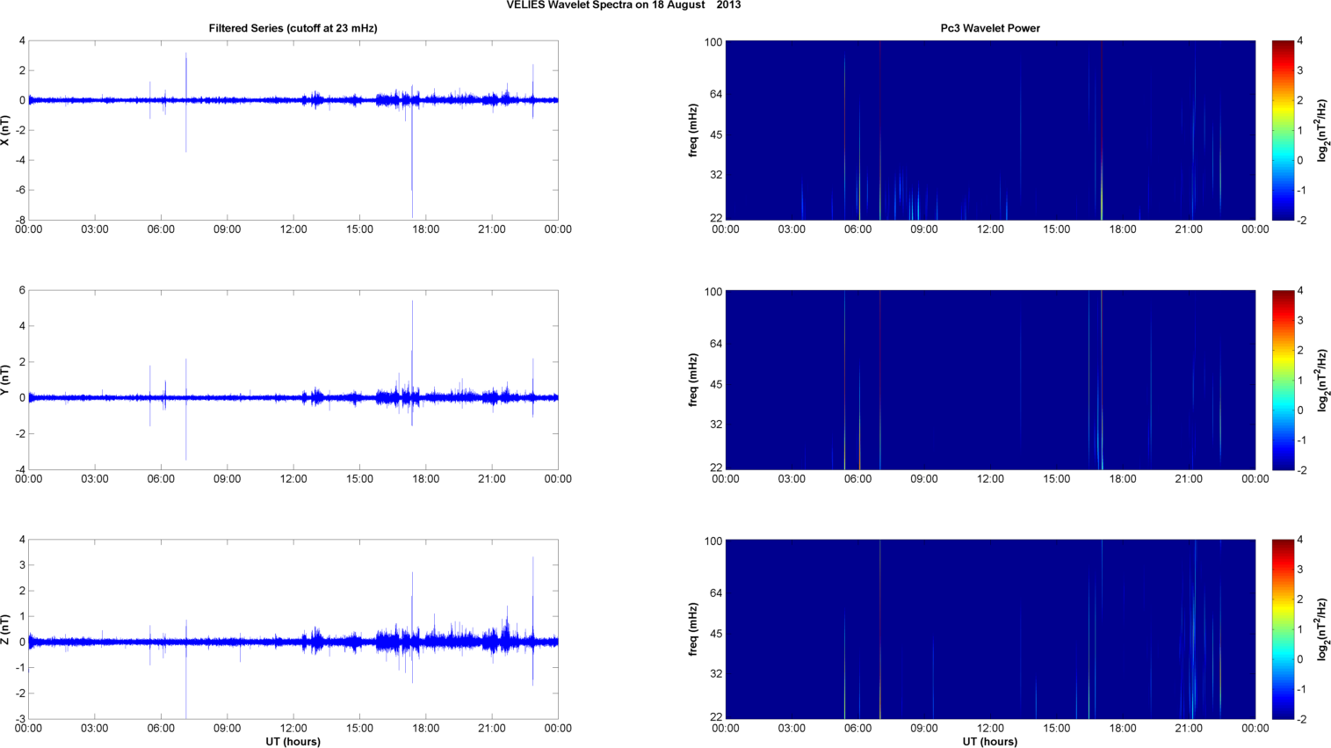
Task: Click 'UT (hours)' label under the Z wavelet plot
Action: click(x=990, y=742)
